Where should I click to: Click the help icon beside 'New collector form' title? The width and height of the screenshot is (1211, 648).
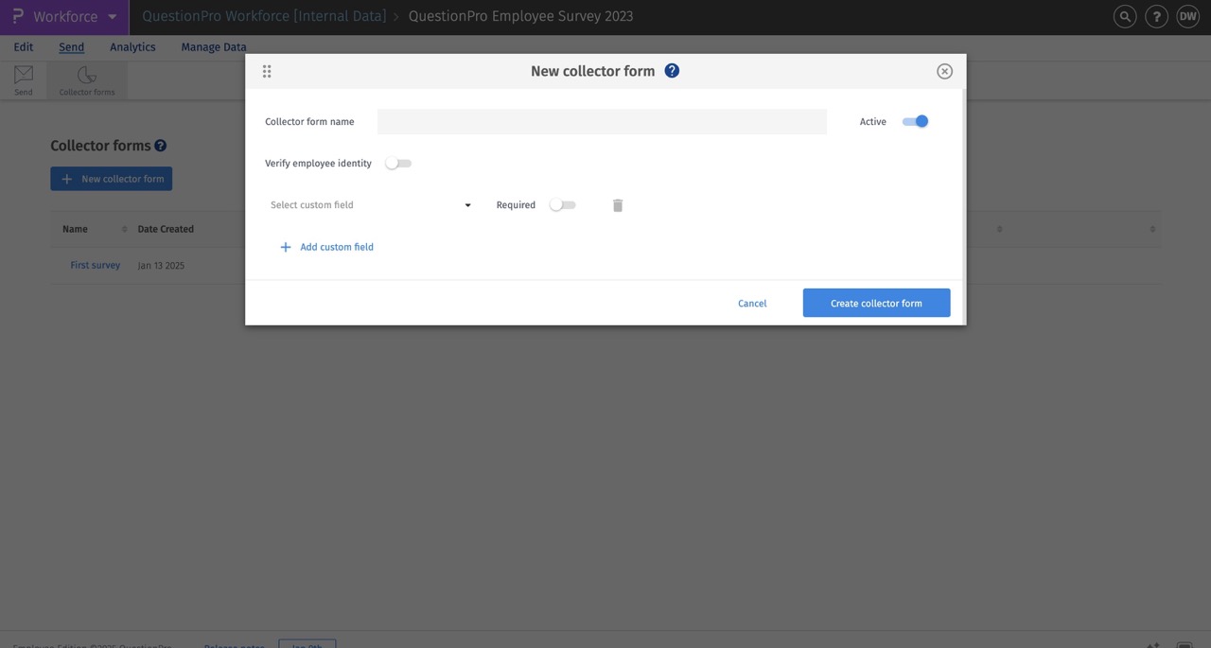point(672,70)
